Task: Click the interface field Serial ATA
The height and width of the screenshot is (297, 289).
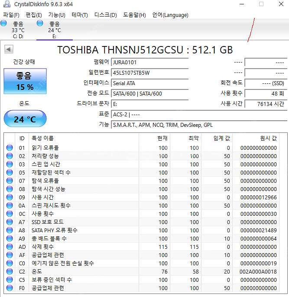Action: (x=149, y=83)
